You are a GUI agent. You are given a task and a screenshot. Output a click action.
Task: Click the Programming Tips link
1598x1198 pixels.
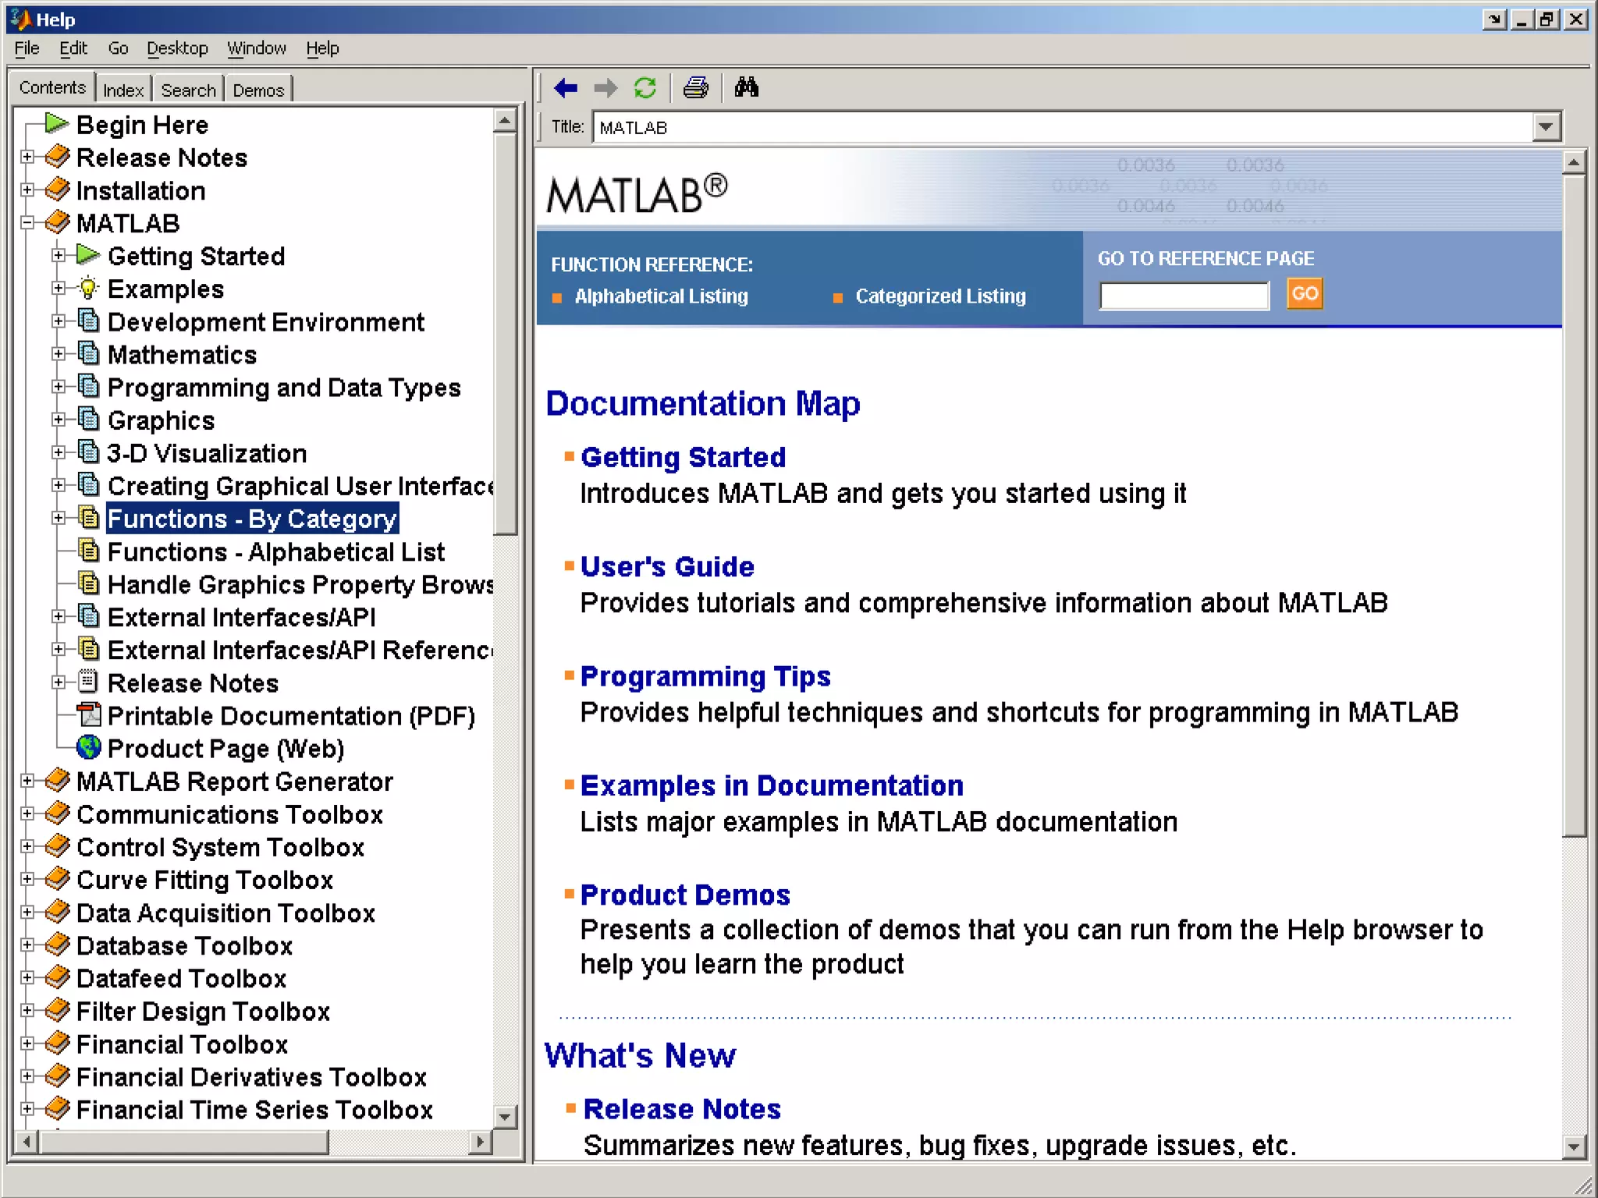coord(705,676)
